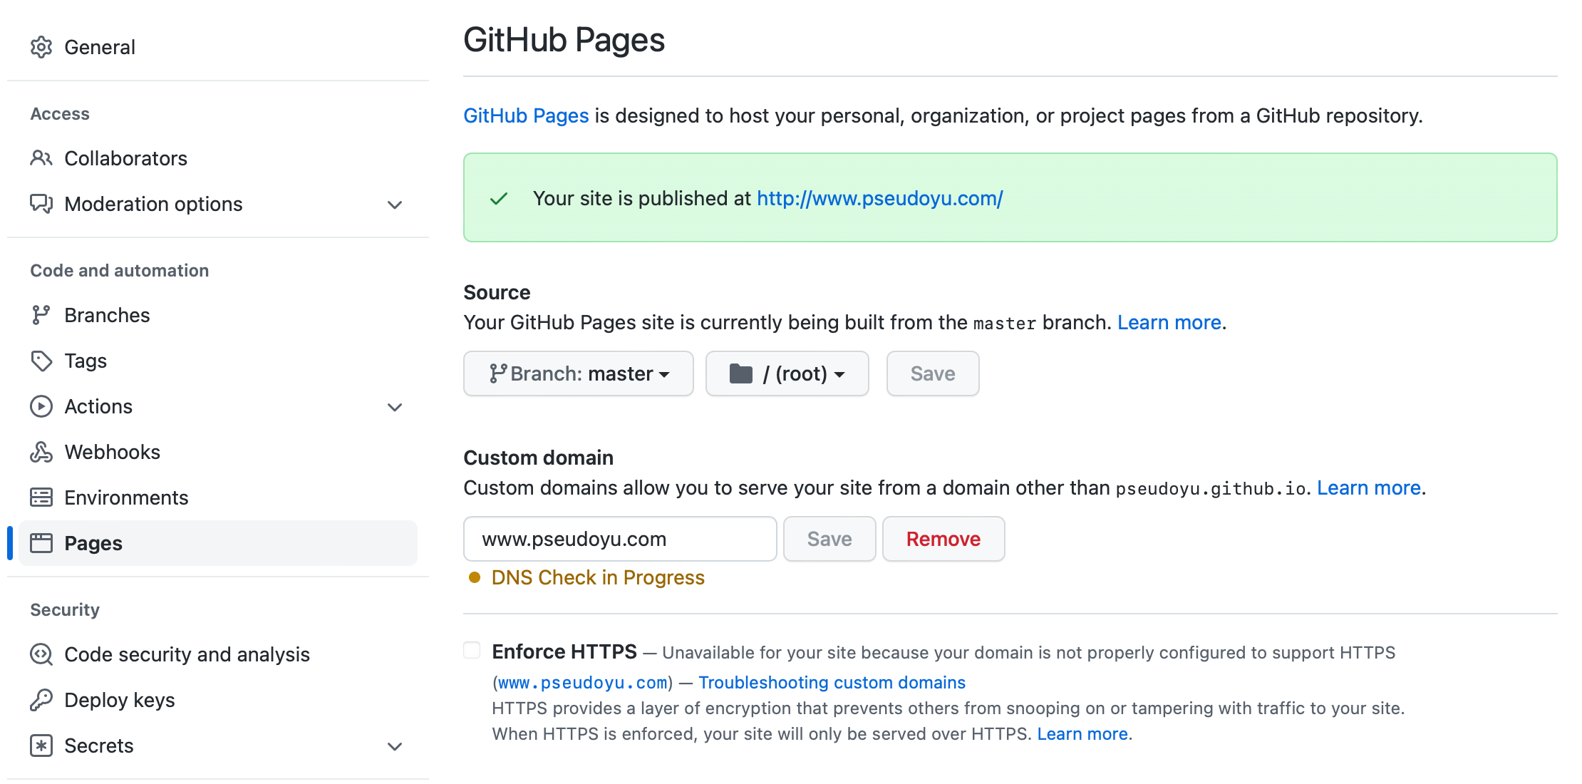Click the custom domain input field
This screenshot has width=1582, height=784.
click(619, 539)
